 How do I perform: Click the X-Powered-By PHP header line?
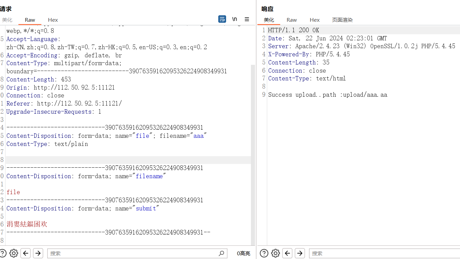(309, 54)
